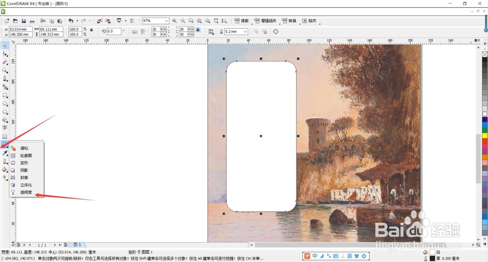Choose 轮廓图 (Contour) from the flyout

(x=26, y=155)
